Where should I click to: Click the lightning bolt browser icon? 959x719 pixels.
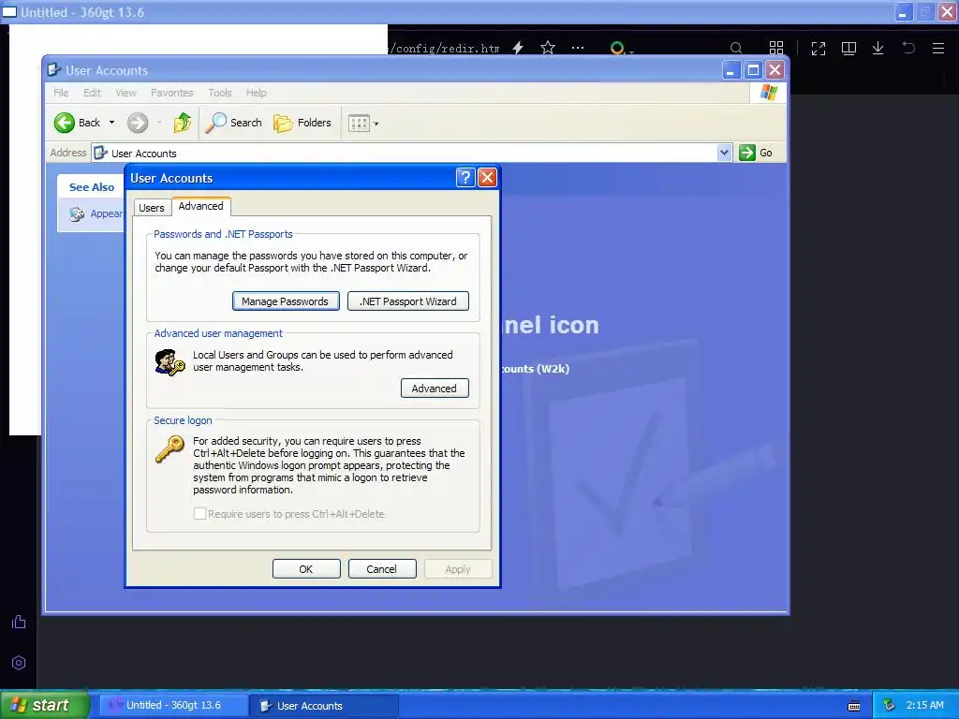tap(518, 48)
